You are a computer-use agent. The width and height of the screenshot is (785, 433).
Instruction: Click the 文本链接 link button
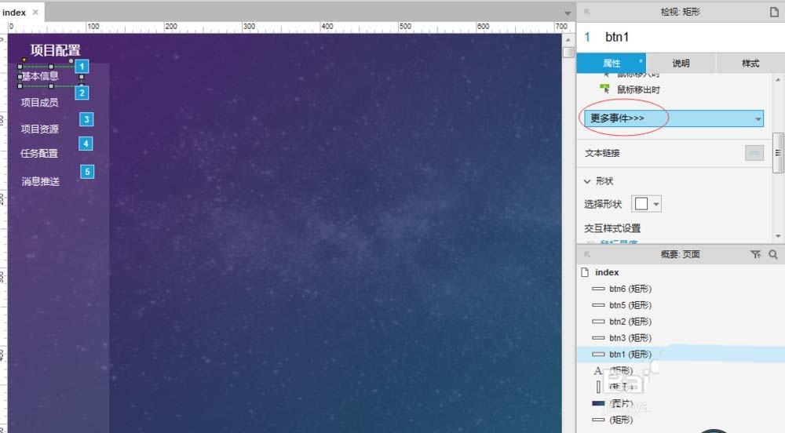pos(754,153)
